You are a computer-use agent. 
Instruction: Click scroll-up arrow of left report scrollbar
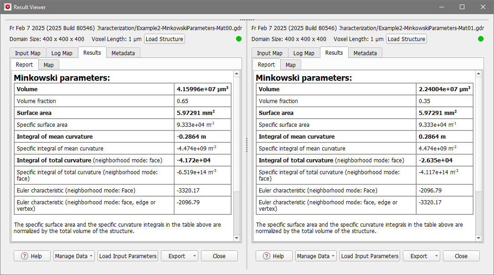click(237, 73)
